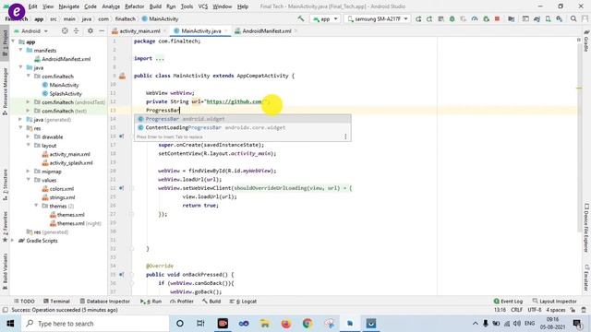Click Select Opened File target icon

pos(65,30)
